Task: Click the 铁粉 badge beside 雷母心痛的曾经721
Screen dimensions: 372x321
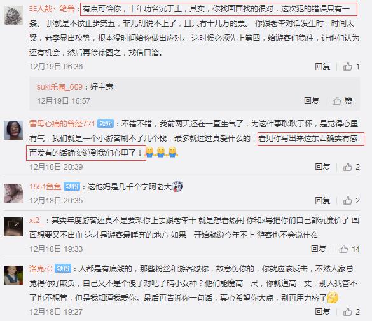Action: pyautogui.click(x=106, y=124)
